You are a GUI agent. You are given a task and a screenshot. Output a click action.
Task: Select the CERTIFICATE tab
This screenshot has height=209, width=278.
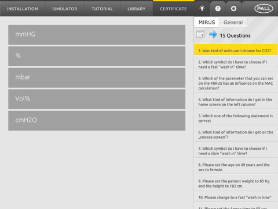tap(173, 9)
